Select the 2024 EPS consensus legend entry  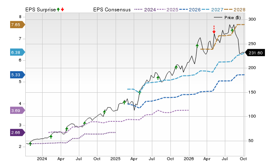click(x=145, y=10)
